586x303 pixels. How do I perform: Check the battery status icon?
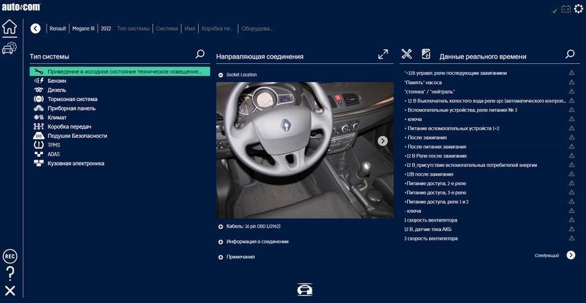566,9
